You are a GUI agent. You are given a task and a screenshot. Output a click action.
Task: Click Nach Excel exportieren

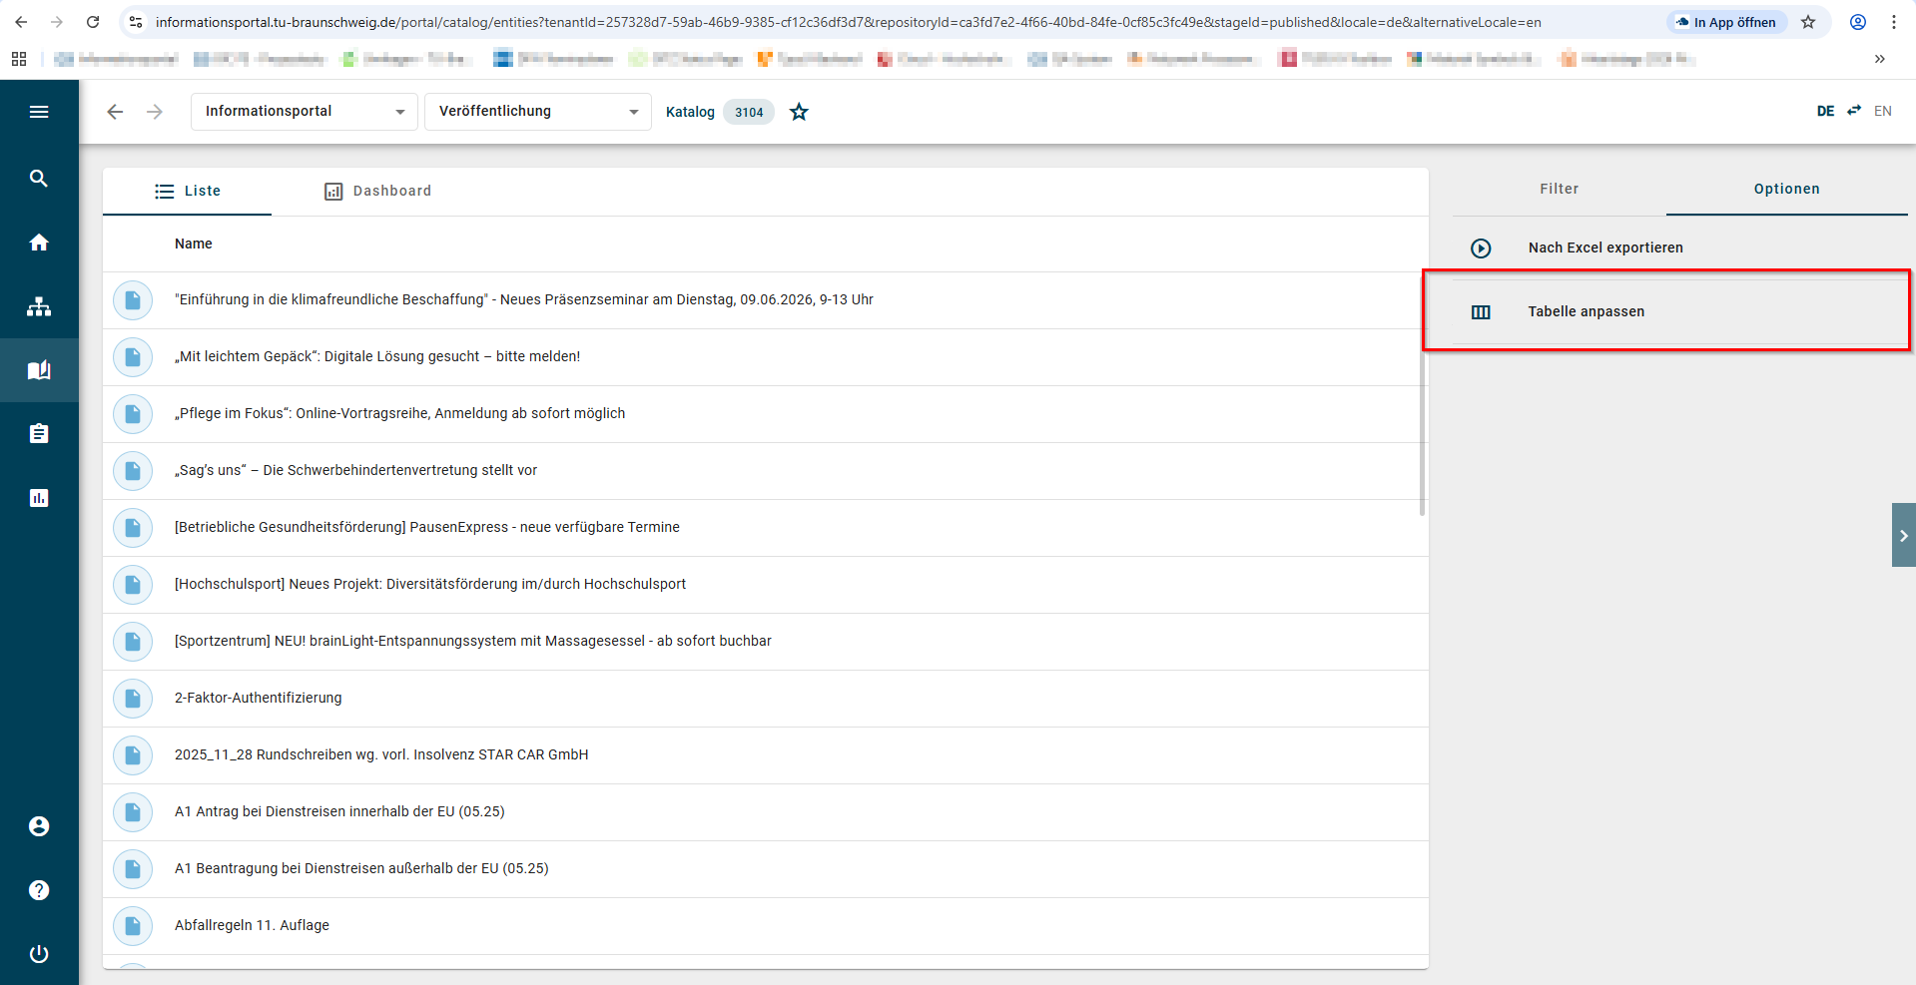pos(1604,247)
